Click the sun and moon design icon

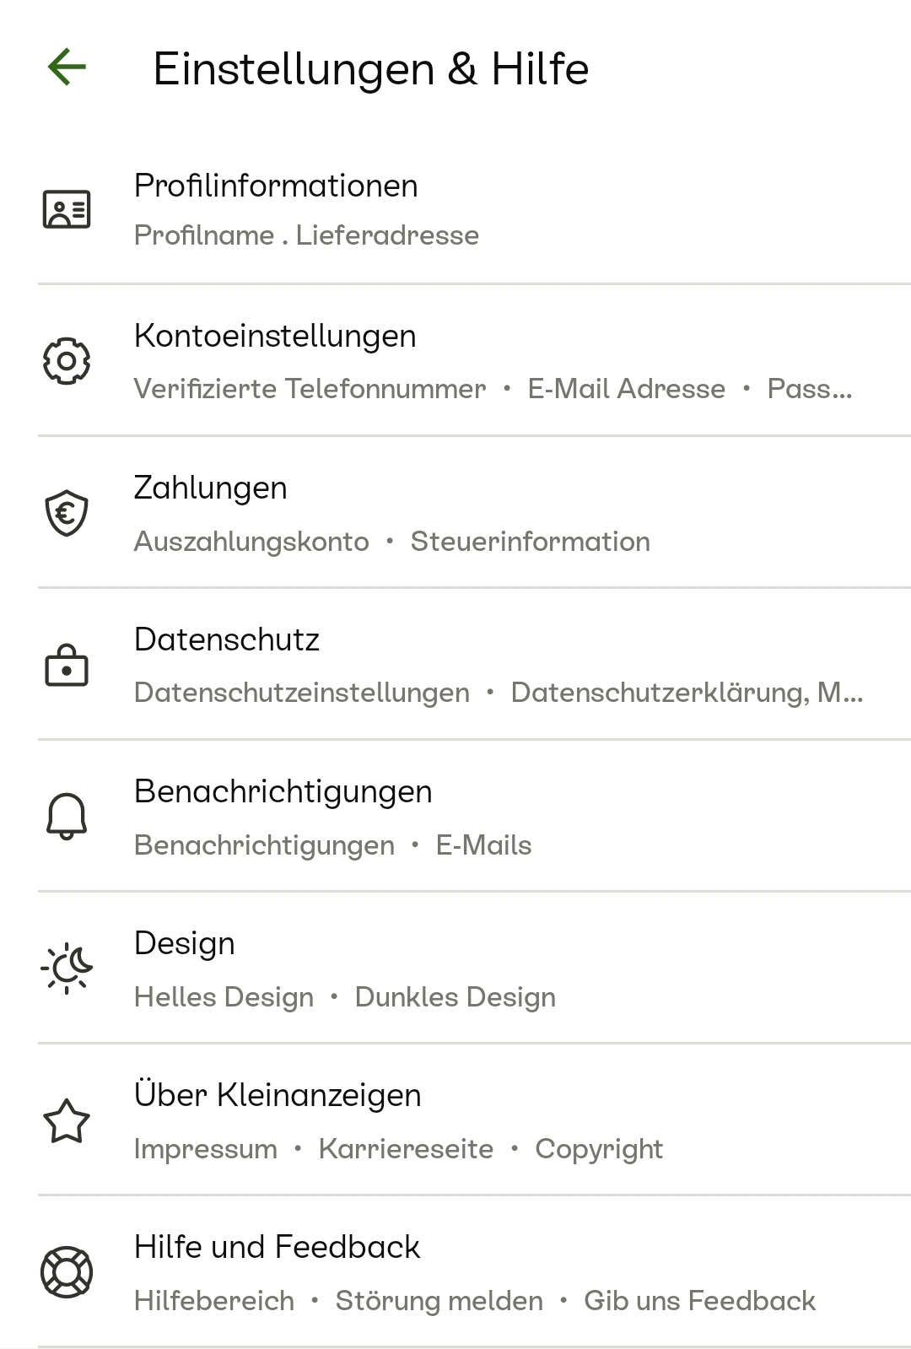point(67,969)
